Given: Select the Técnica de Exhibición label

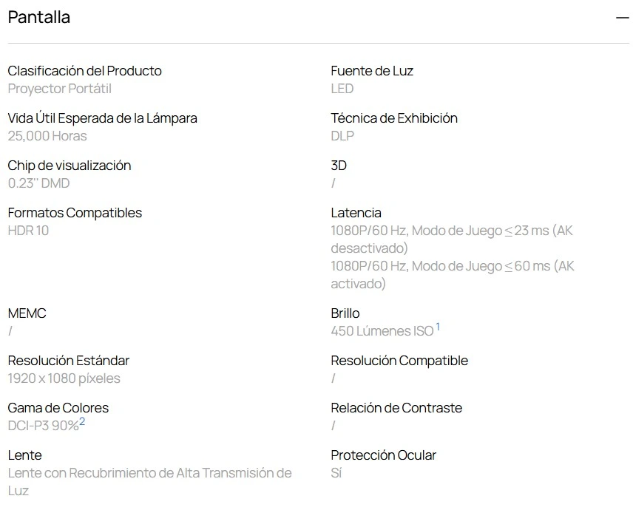Looking at the screenshot, I should [394, 118].
